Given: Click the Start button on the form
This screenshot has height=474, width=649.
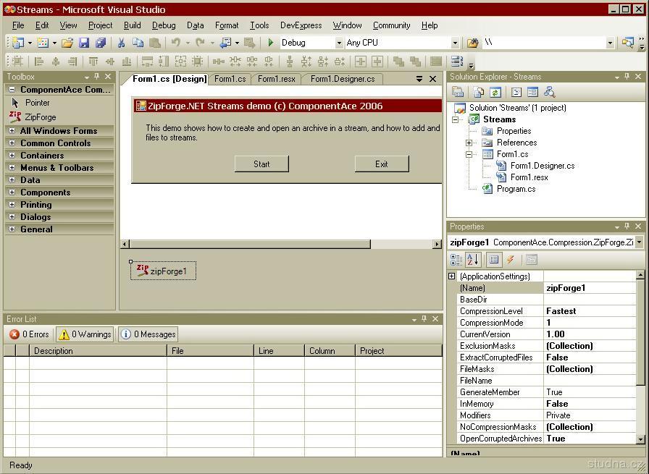Looking at the screenshot, I should click(261, 164).
